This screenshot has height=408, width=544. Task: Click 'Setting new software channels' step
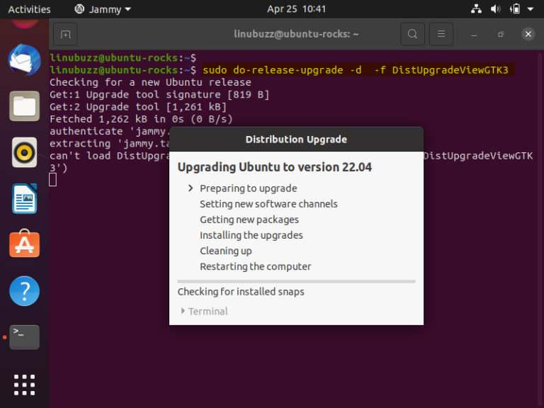pyautogui.click(x=268, y=204)
